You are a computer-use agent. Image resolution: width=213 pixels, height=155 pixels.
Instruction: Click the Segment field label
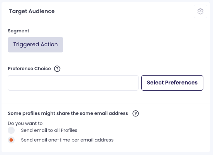[x=19, y=31]
